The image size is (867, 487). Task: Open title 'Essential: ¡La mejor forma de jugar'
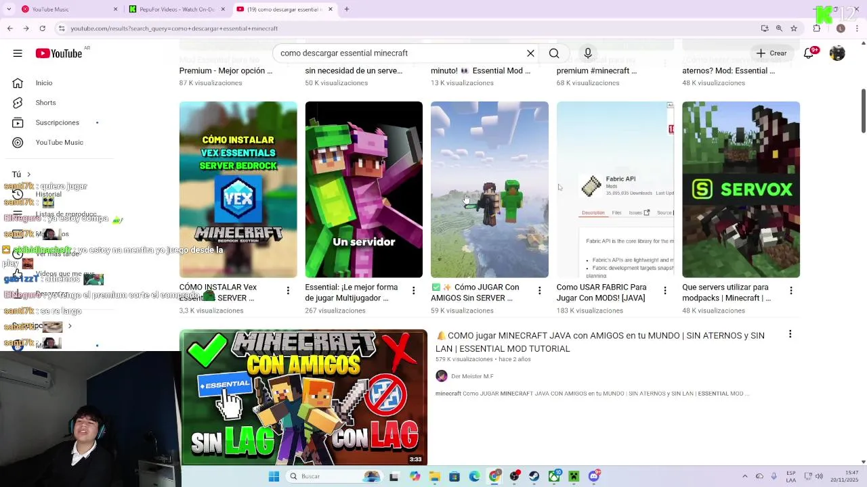(352, 292)
